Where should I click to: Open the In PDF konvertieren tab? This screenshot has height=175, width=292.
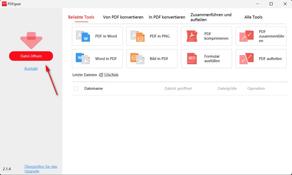pos(167,17)
